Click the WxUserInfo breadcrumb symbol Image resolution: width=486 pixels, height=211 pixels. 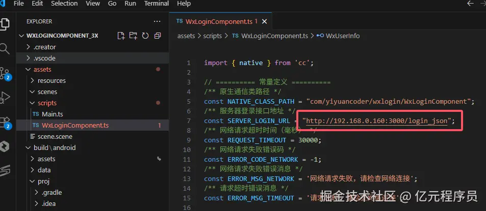pyautogui.click(x=343, y=36)
